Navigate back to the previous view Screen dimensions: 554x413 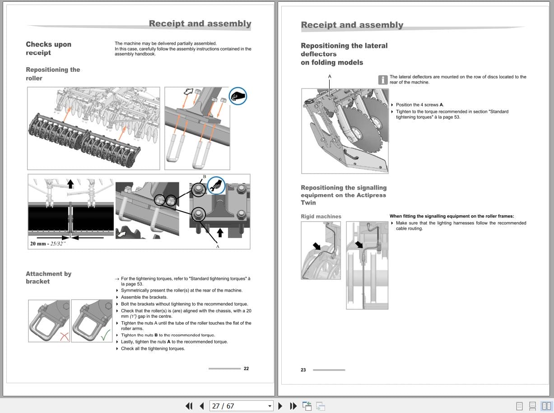307,406
